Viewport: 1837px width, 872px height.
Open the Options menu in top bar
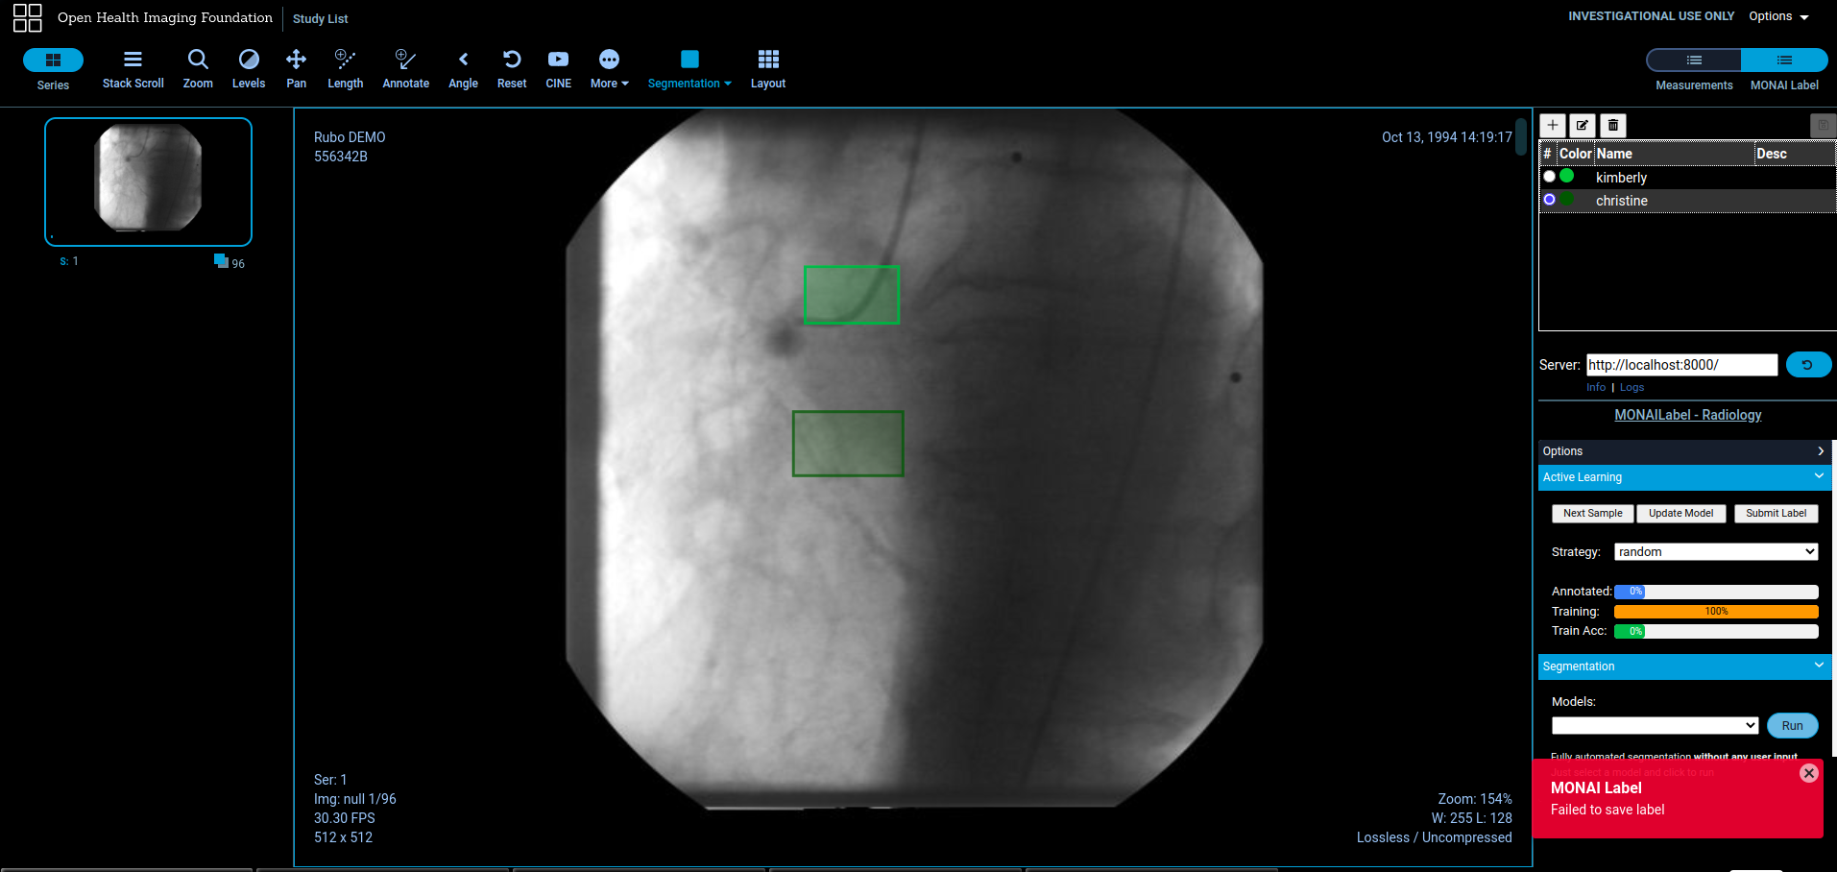pyautogui.click(x=1776, y=15)
